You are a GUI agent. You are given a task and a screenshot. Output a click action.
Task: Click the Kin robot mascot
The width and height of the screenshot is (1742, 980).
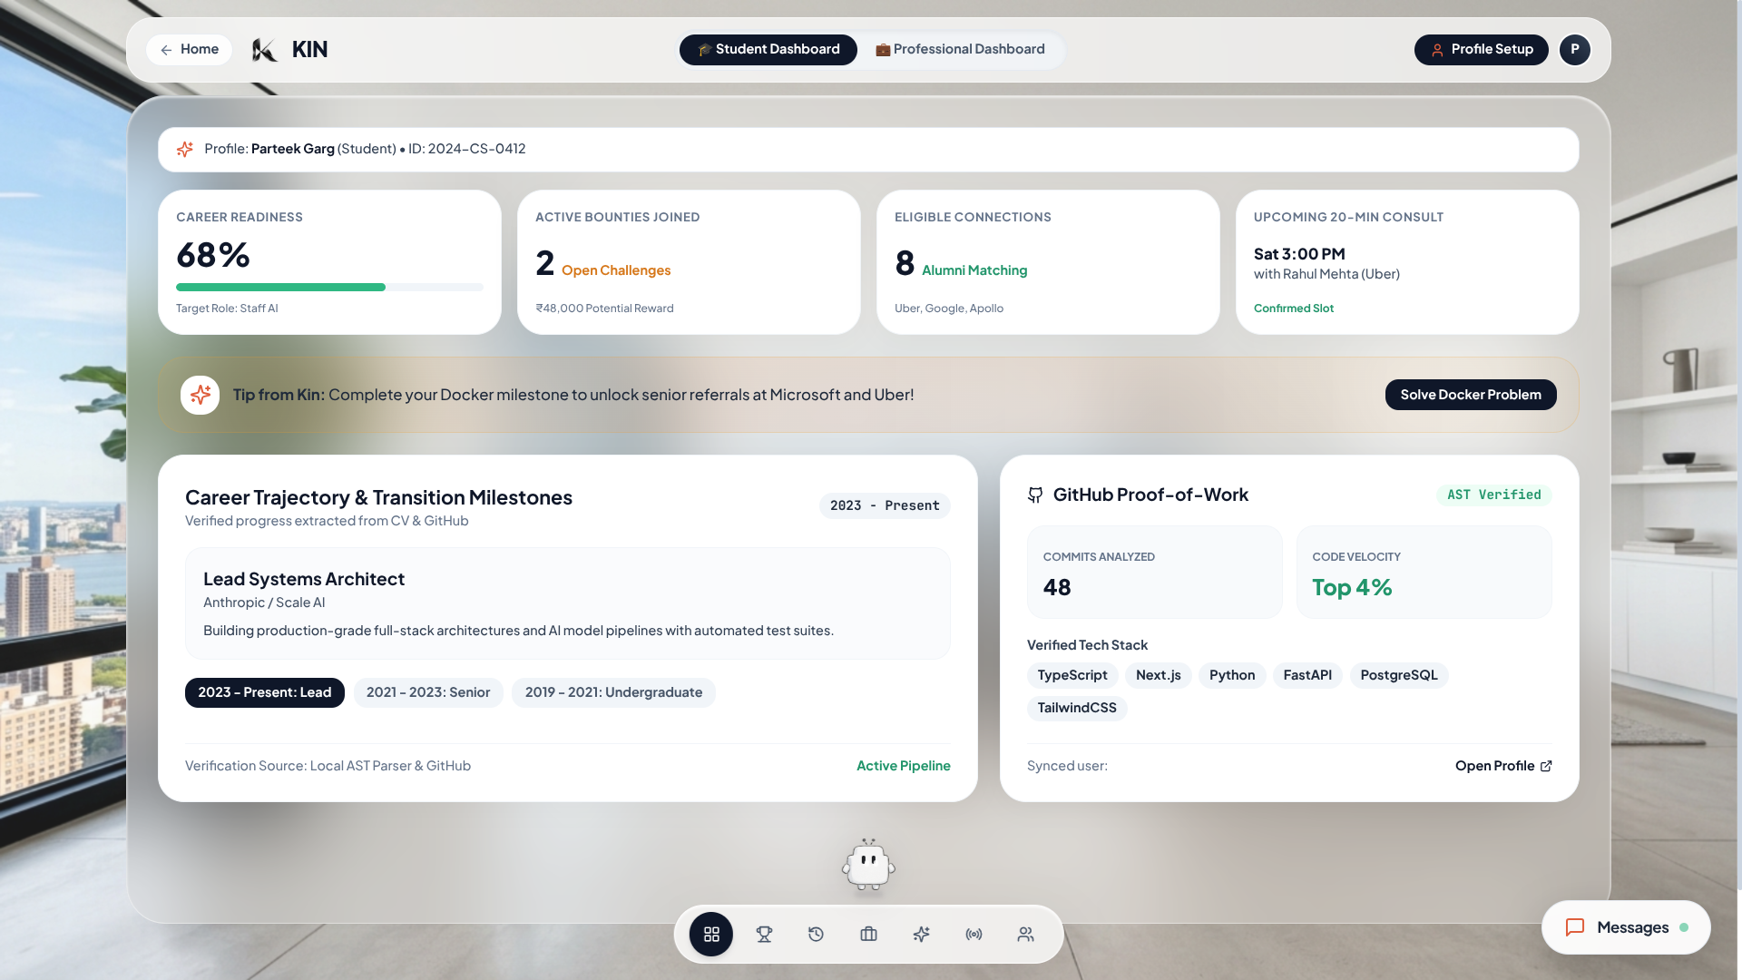click(x=868, y=865)
